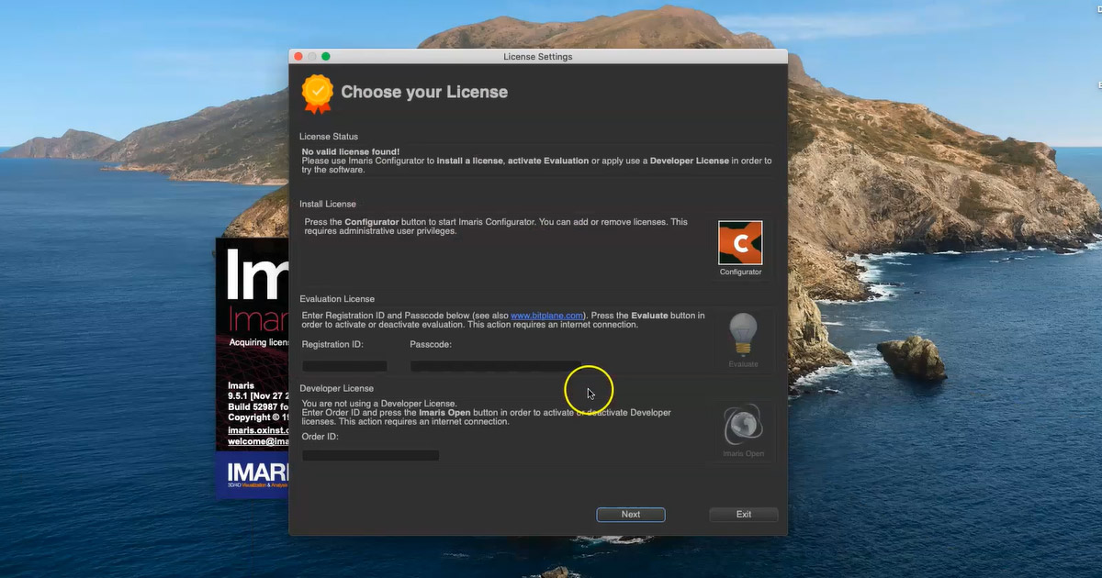Click the Order ID input field
This screenshot has height=578, width=1102.
click(370, 454)
